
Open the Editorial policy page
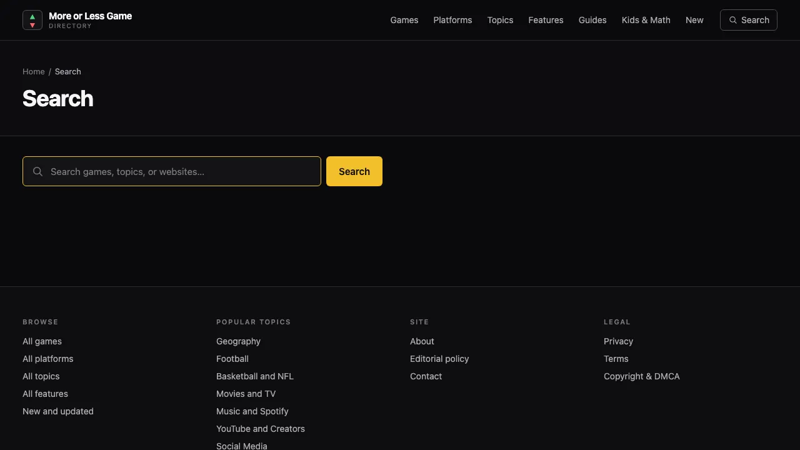click(x=439, y=359)
